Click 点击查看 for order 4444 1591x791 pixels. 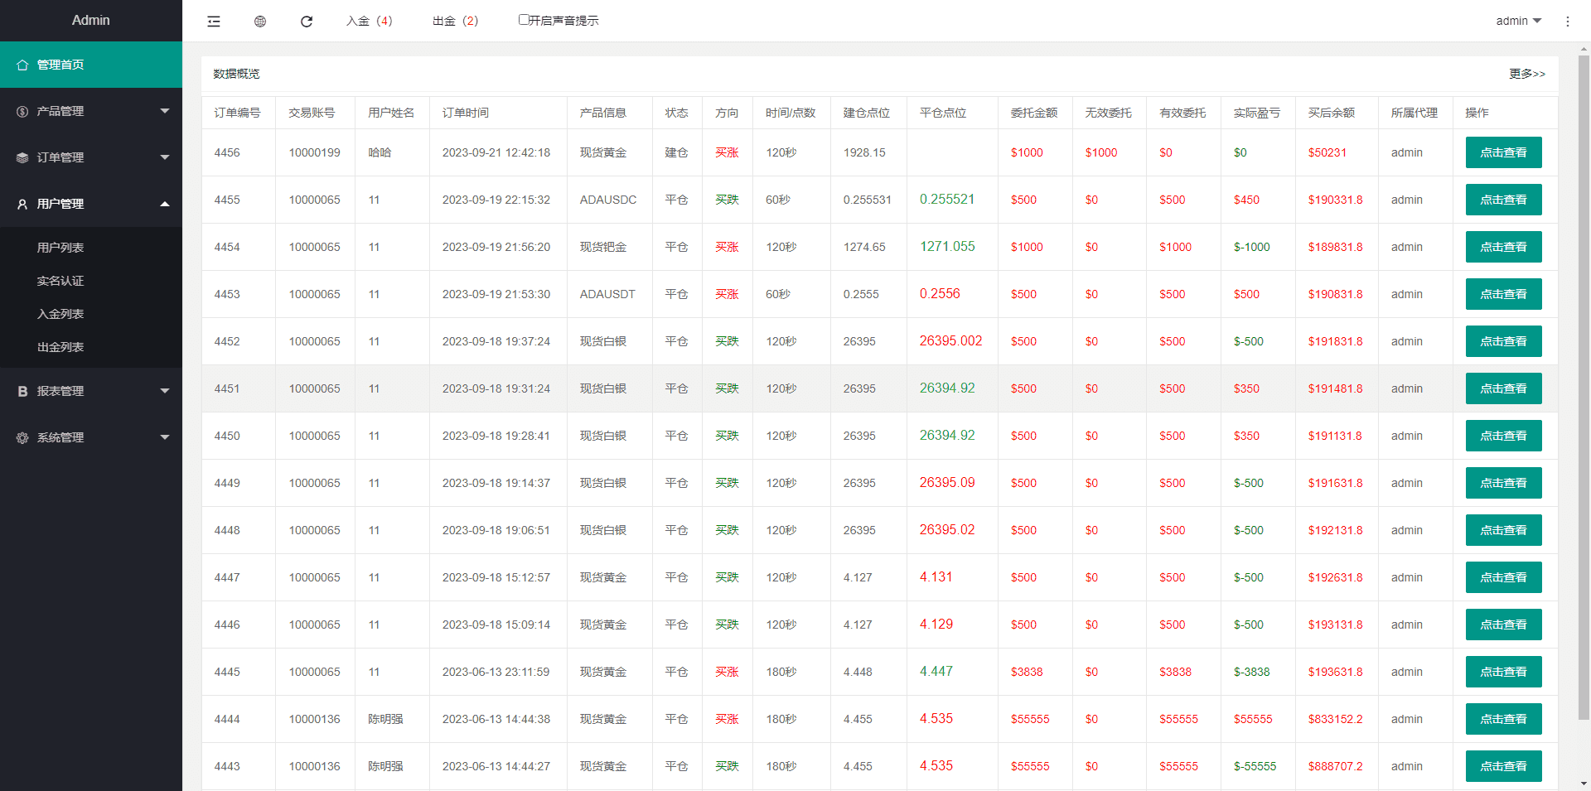(1503, 719)
